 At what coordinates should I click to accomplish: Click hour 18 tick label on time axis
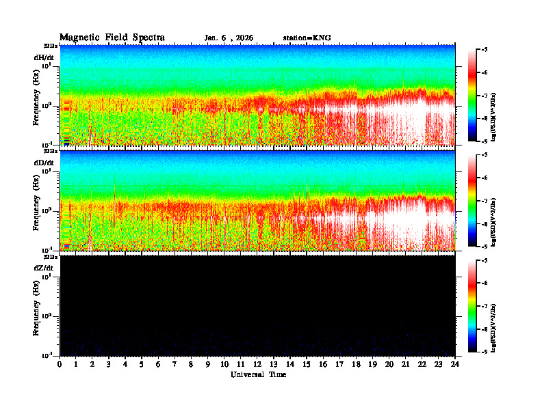[x=356, y=364]
